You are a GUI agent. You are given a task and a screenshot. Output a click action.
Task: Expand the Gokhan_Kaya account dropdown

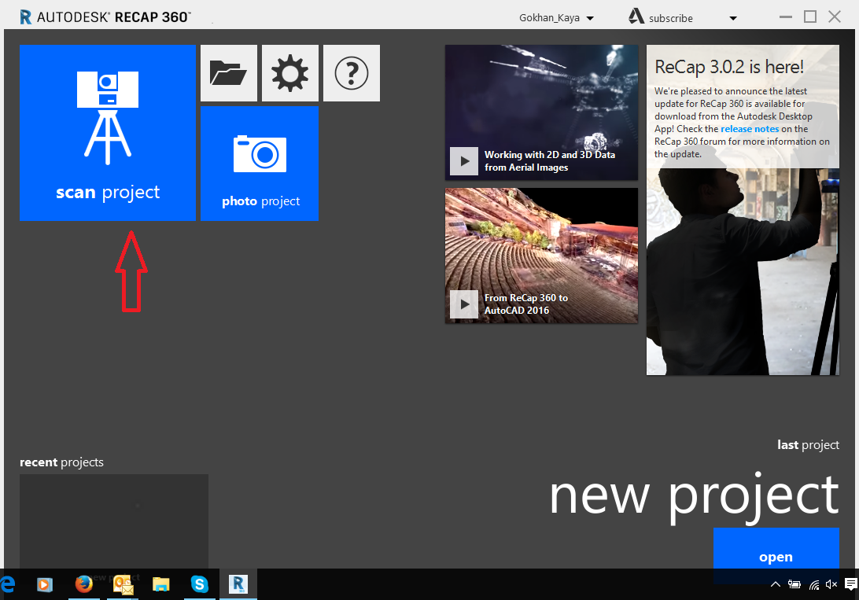(x=590, y=18)
